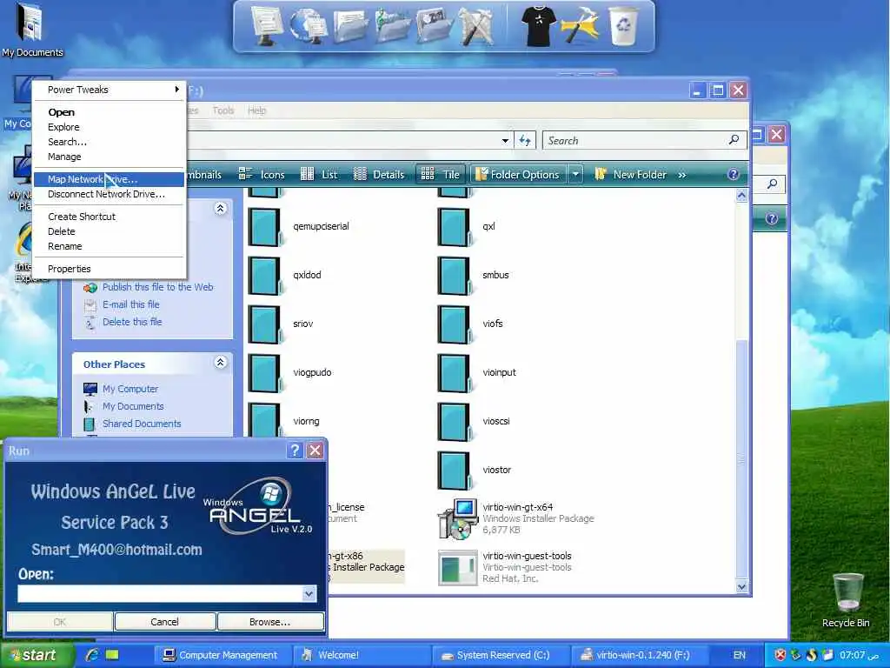The image size is (890, 668).
Task: Open the computer icon in the top dock
Action: [266, 25]
